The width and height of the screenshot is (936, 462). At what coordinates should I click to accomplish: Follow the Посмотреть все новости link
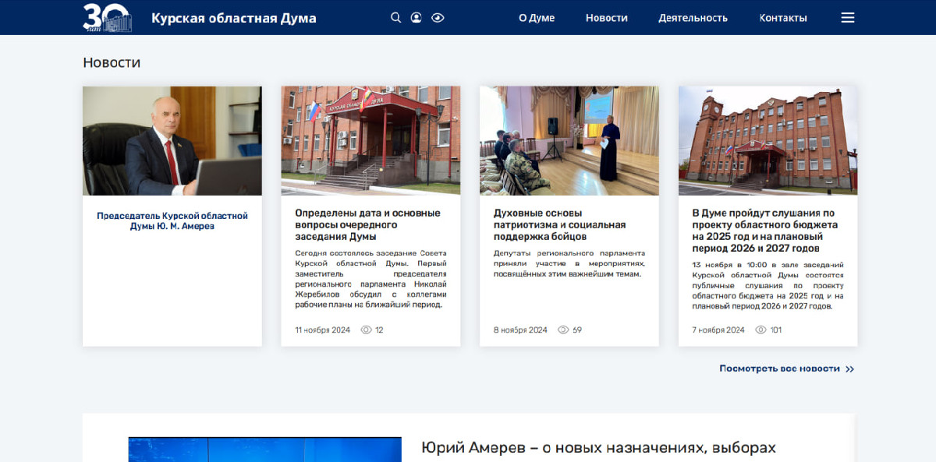point(780,369)
